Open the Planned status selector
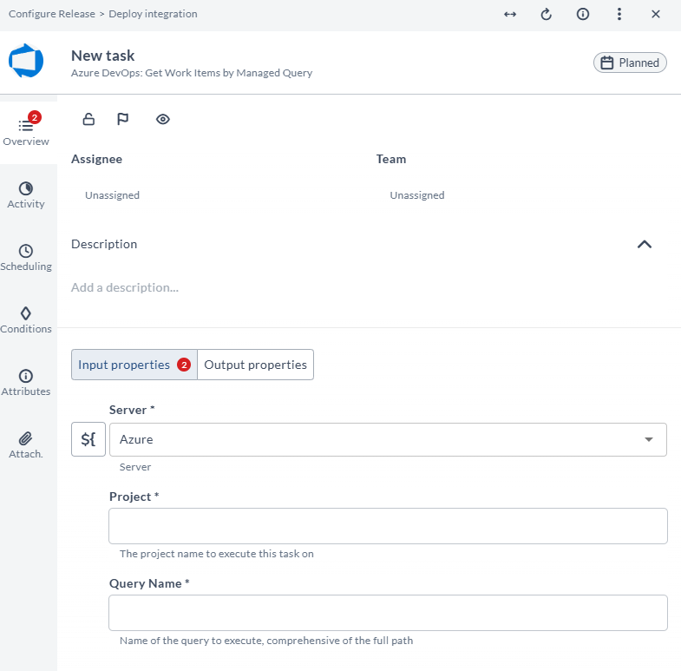The height and width of the screenshot is (671, 681). (x=630, y=62)
